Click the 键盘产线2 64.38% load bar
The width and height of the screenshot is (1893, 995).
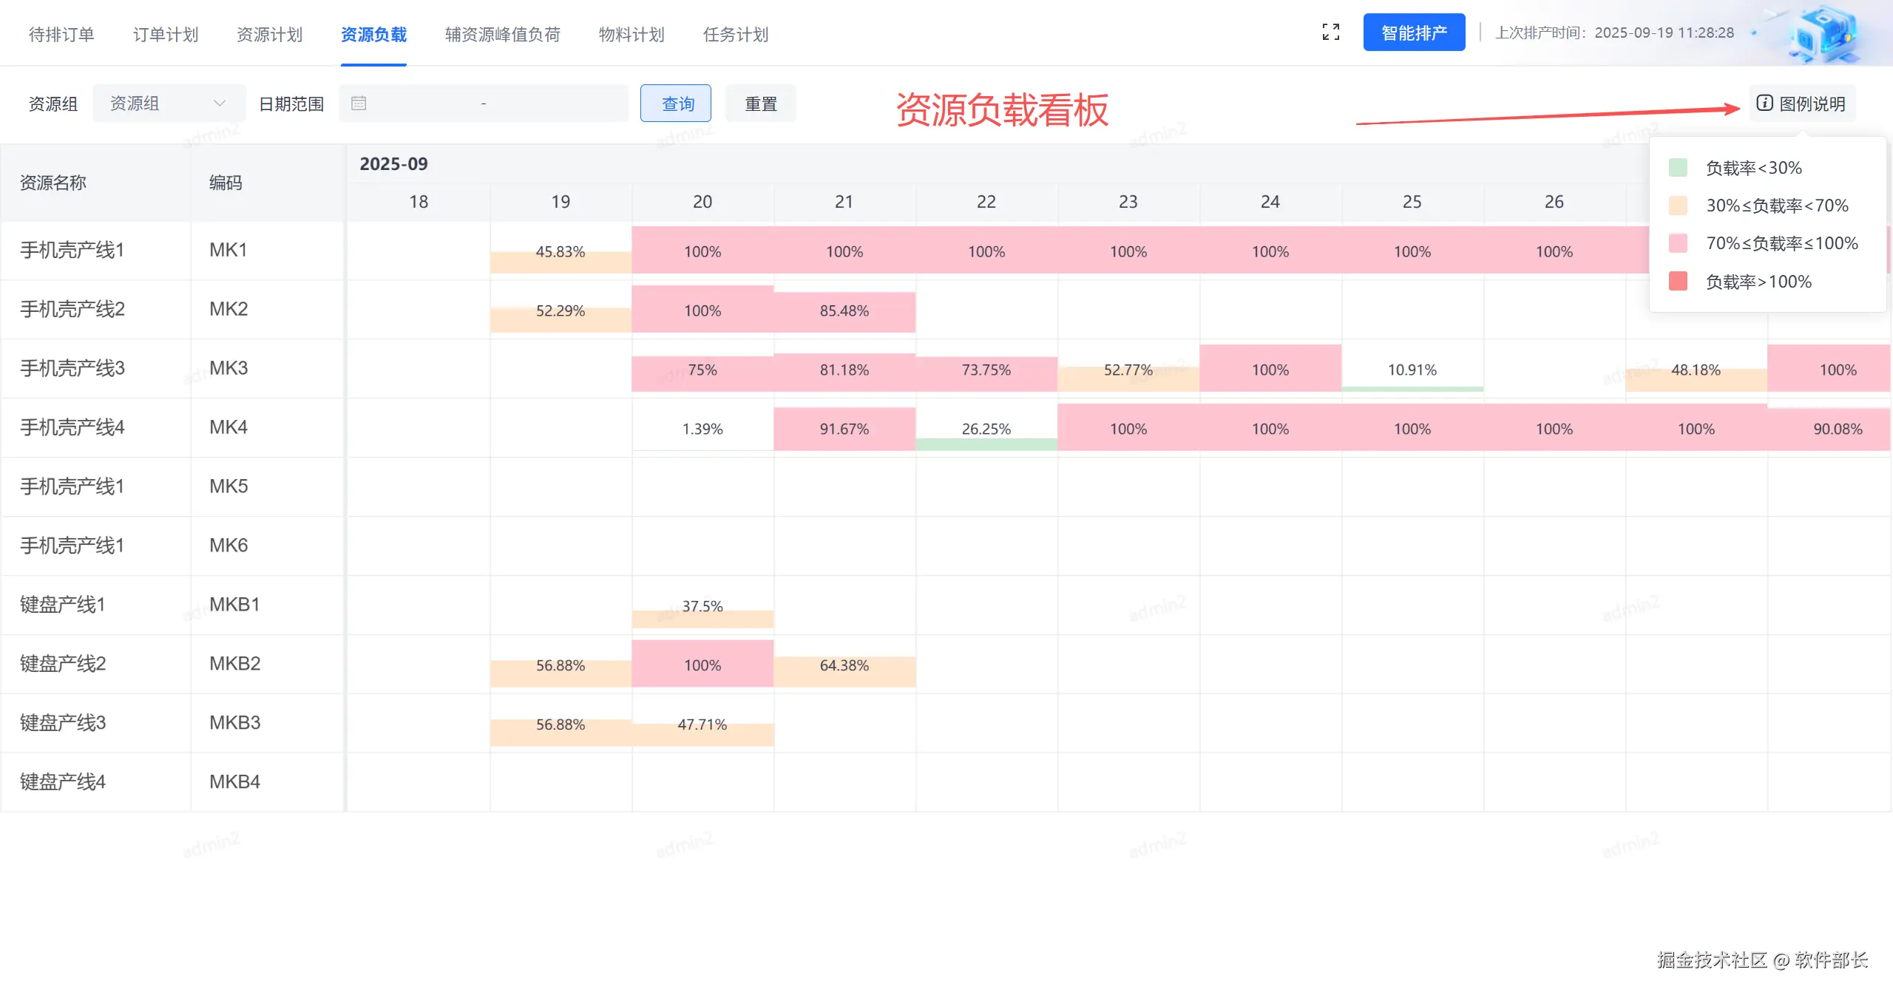click(x=844, y=669)
